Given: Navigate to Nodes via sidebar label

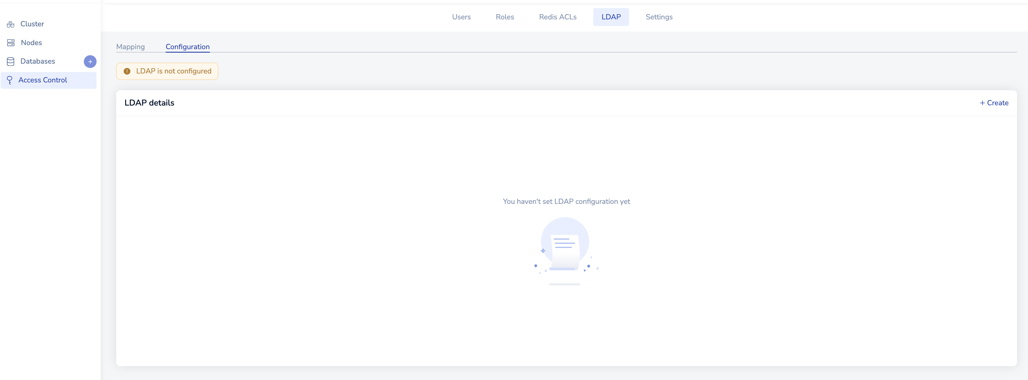Looking at the screenshot, I should point(32,43).
